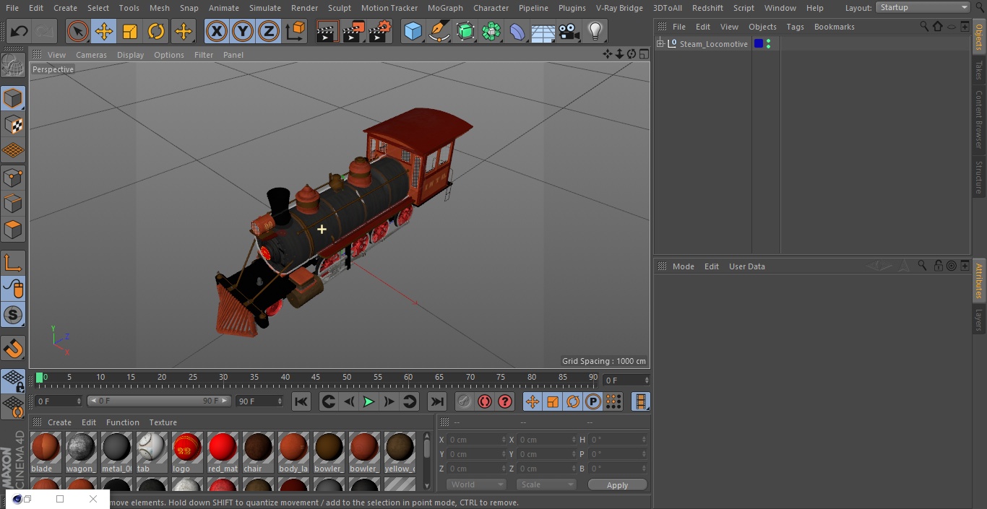Image resolution: width=987 pixels, height=509 pixels.
Task: Lock the Y axis with the Y toggle
Action: pyautogui.click(x=242, y=31)
